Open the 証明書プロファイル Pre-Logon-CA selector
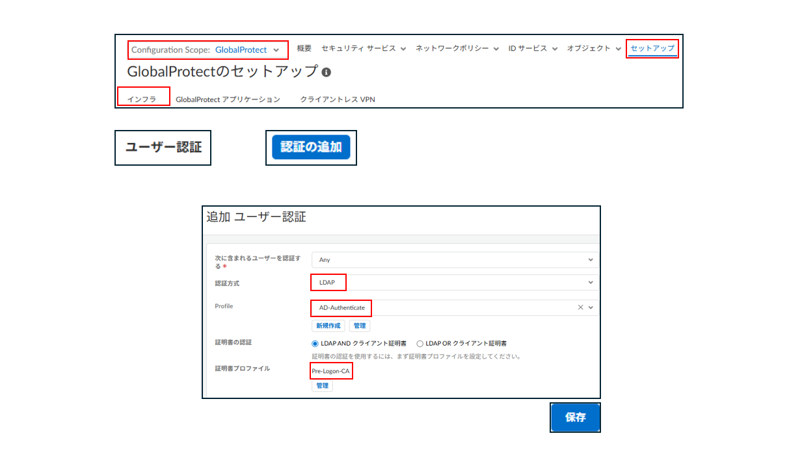Screen dimensions: 802x451 [x=331, y=370]
